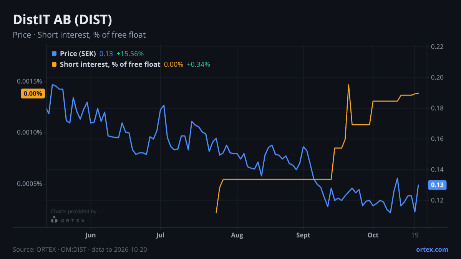461x259 pixels.
Task: Select the orange 0.00% axis badge
Action: click(33, 93)
